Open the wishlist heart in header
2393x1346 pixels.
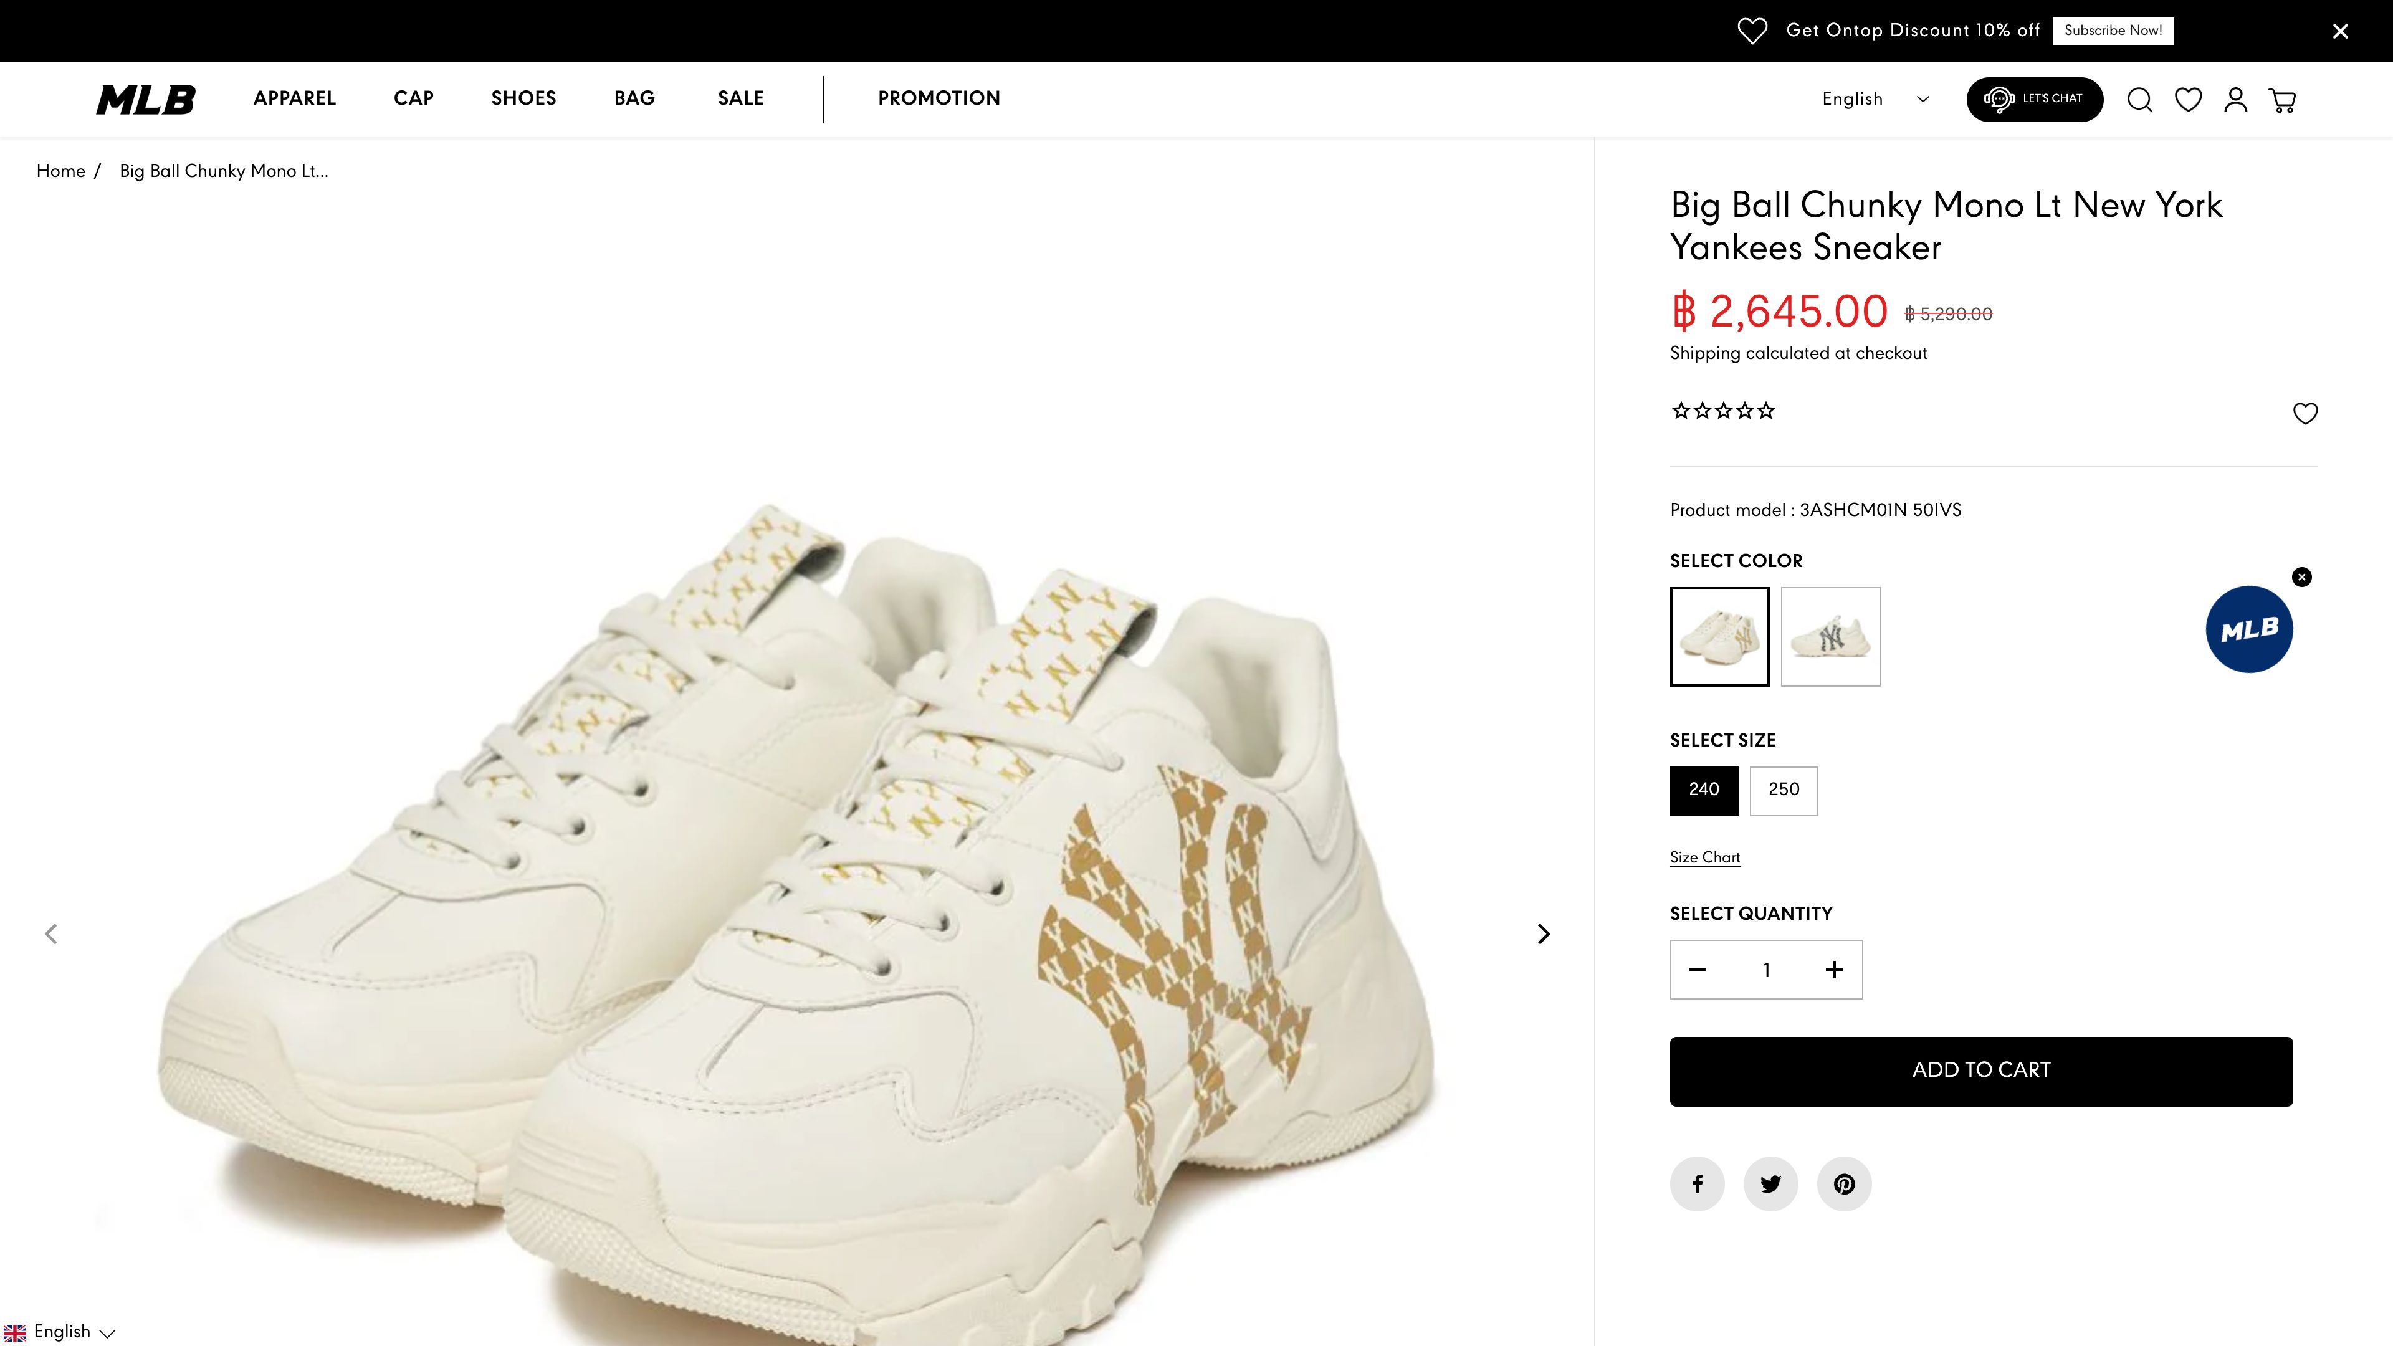[2188, 100]
